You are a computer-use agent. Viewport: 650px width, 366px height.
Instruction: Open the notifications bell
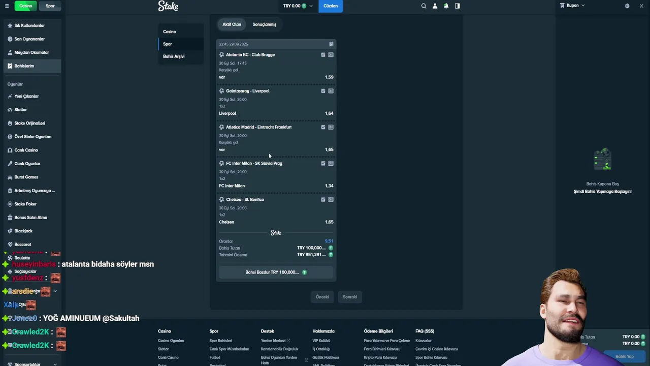(446, 6)
